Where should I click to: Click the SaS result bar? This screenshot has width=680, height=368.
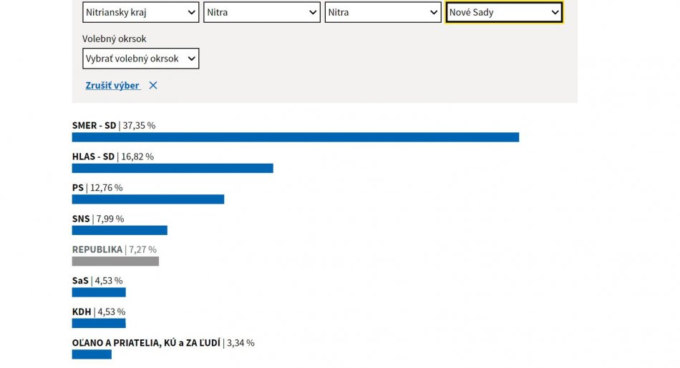(99, 292)
